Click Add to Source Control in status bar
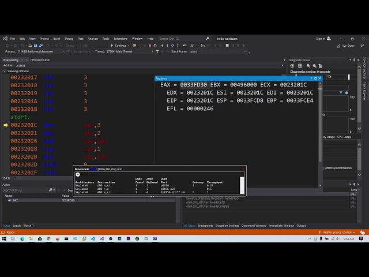Image resolution: width=369 pixels, height=277 pixels. [337, 232]
